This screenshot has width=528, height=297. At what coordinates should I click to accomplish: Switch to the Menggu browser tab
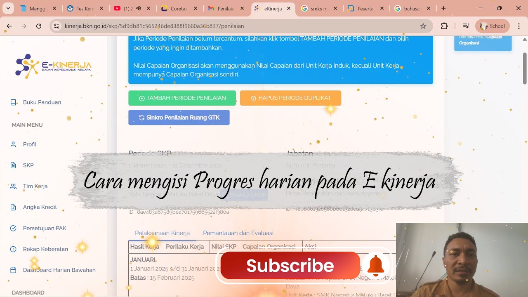click(x=38, y=8)
